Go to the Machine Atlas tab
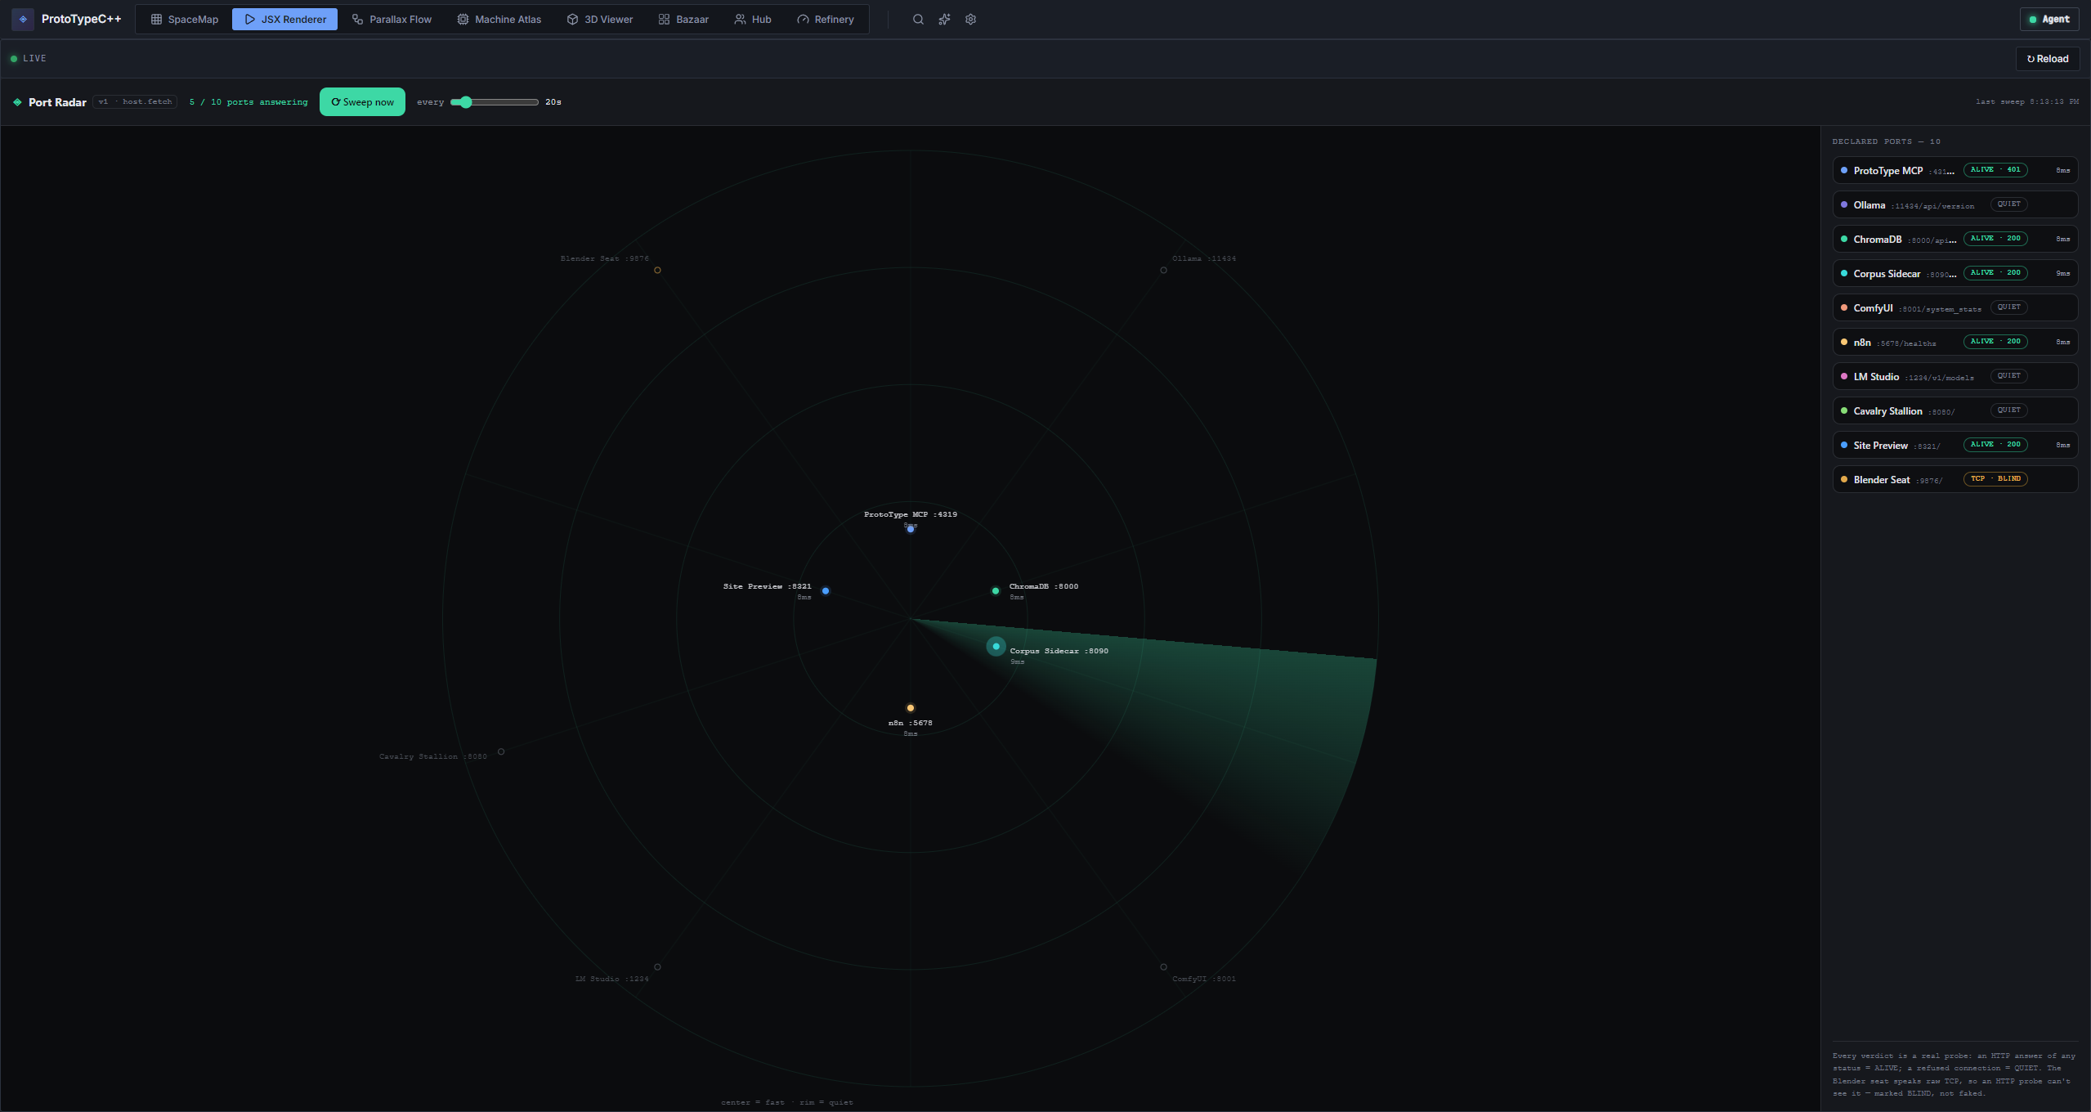 point(499,19)
